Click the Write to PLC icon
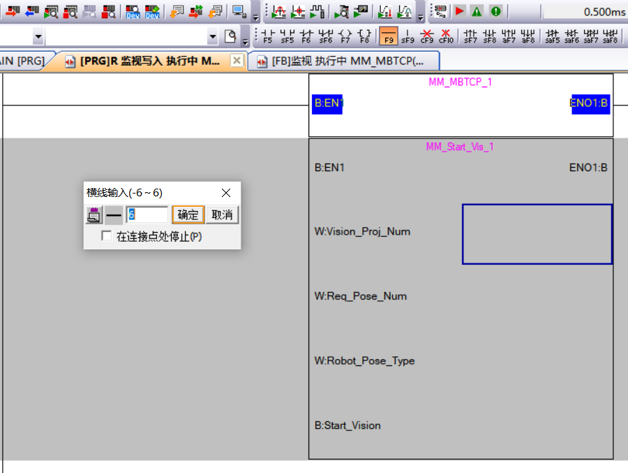Screen dimensions: 628x473 pyautogui.click(x=13, y=12)
